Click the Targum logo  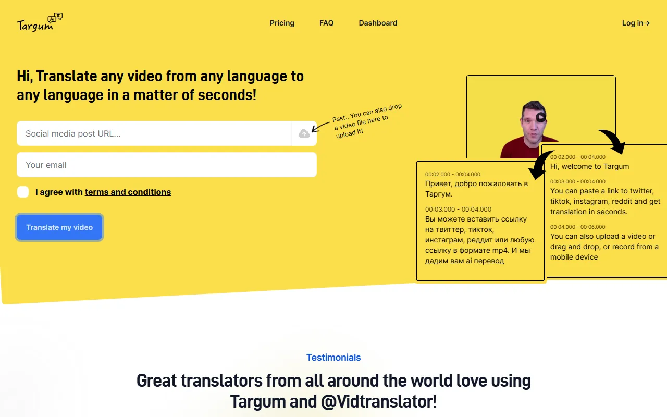(39, 22)
